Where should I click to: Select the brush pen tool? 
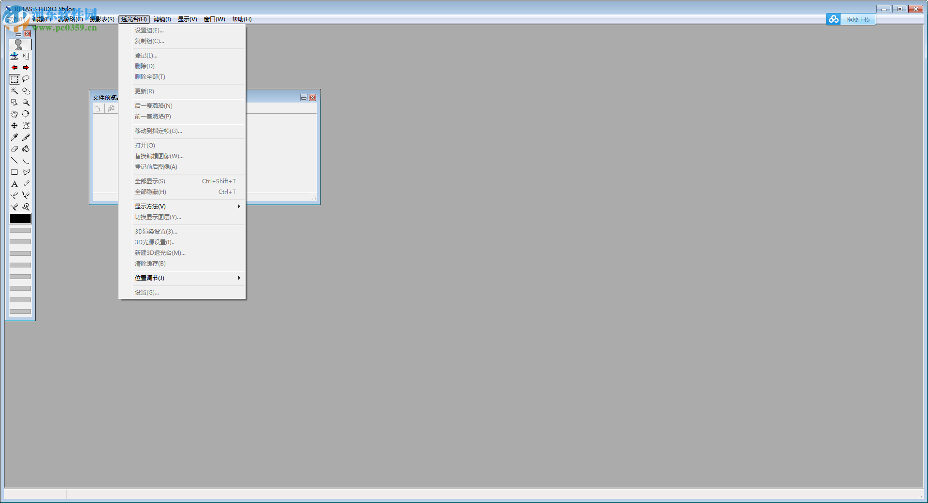tap(26, 137)
